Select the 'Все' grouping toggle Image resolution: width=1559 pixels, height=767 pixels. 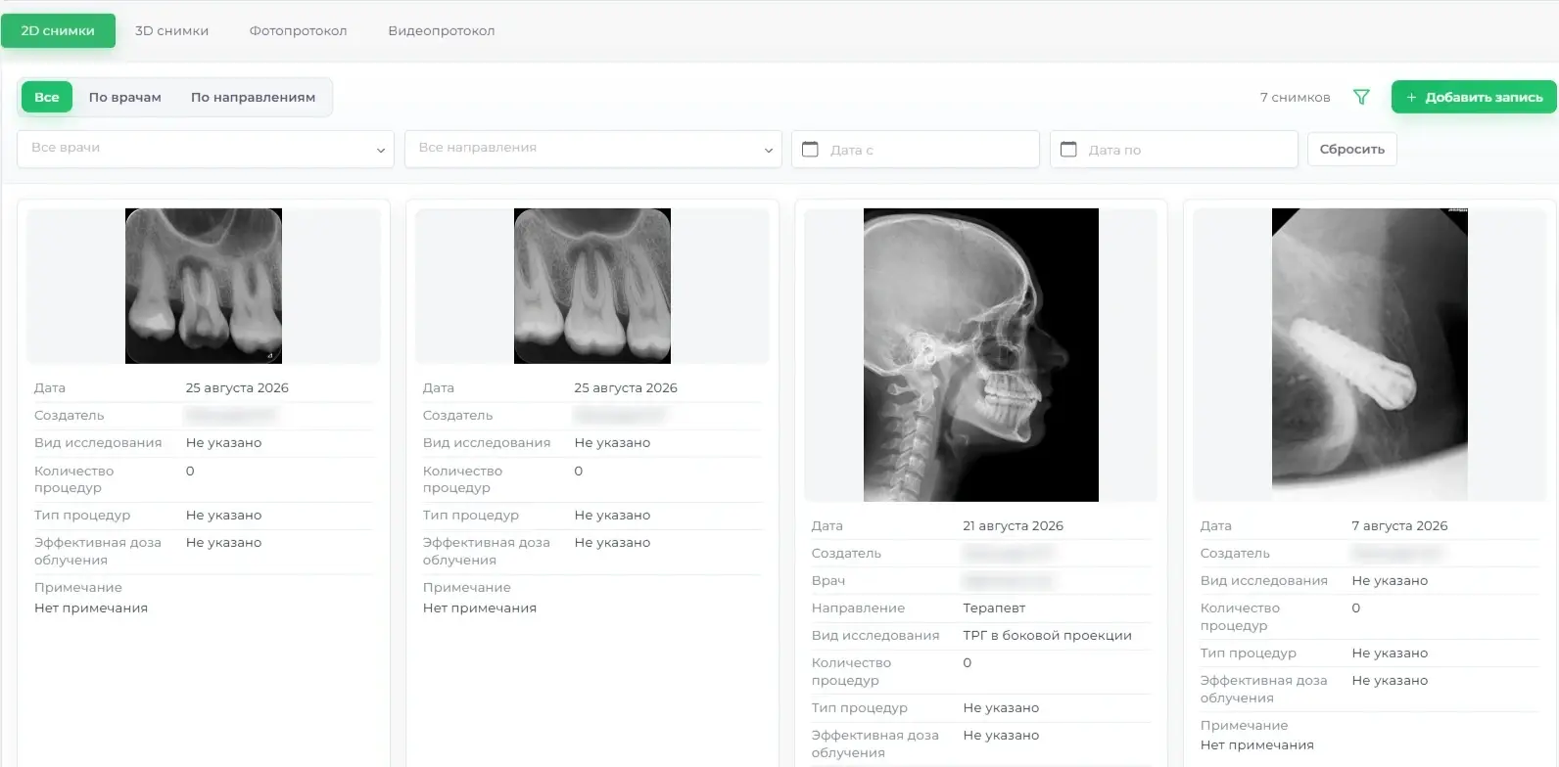47,97
